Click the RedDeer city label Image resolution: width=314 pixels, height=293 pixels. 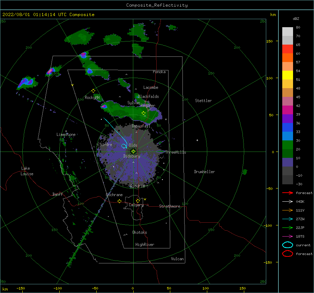pos(148,106)
